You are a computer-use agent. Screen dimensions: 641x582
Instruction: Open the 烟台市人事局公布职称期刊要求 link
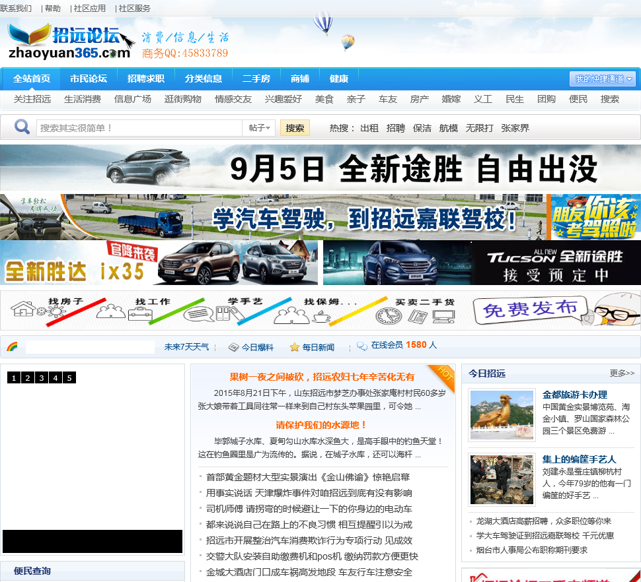(532, 550)
